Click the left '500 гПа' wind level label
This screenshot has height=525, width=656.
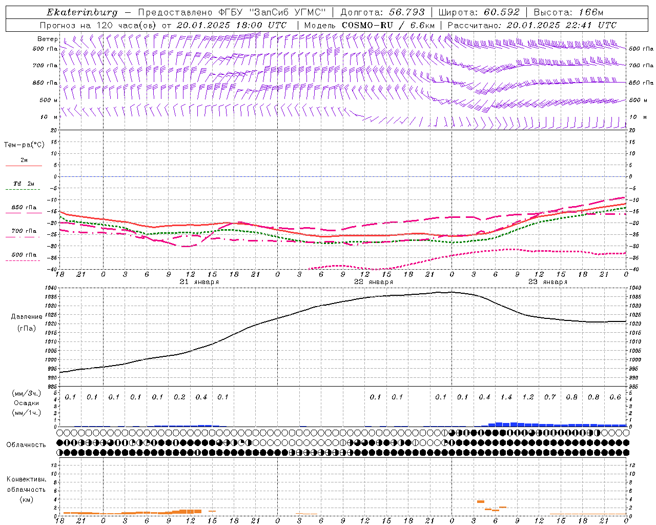coord(45,49)
